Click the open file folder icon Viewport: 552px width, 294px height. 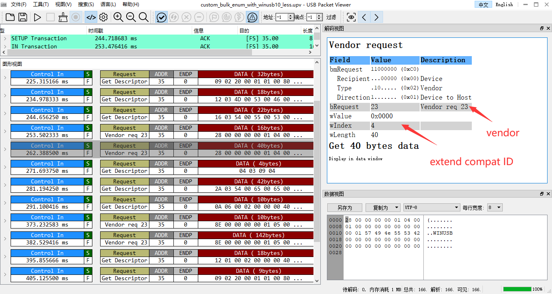pos(10,17)
